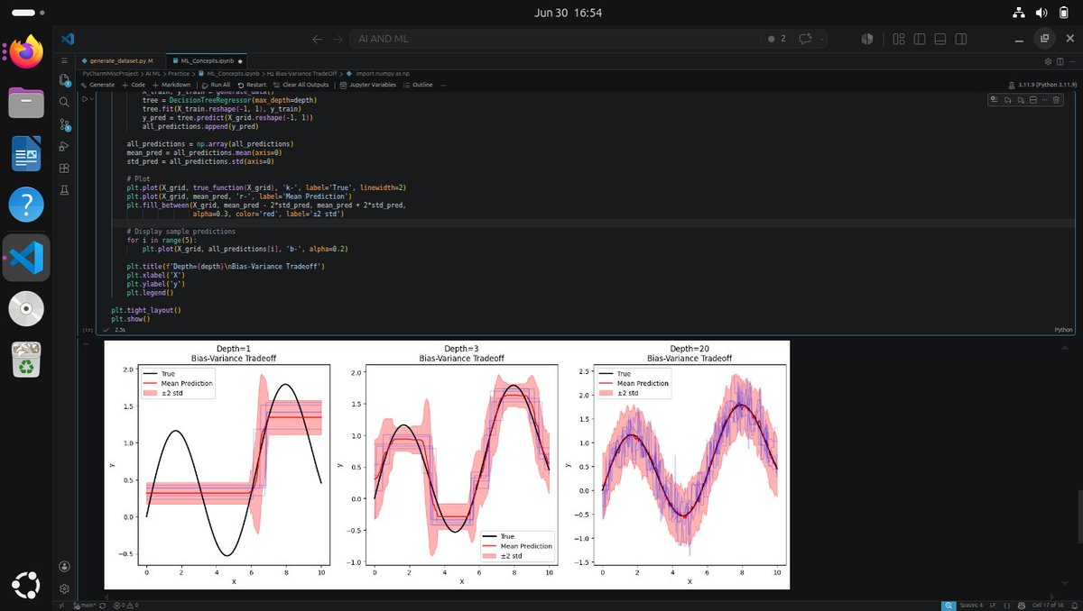The width and height of the screenshot is (1083, 611).
Task: Go forward using the navigation arrow
Action: (x=340, y=39)
